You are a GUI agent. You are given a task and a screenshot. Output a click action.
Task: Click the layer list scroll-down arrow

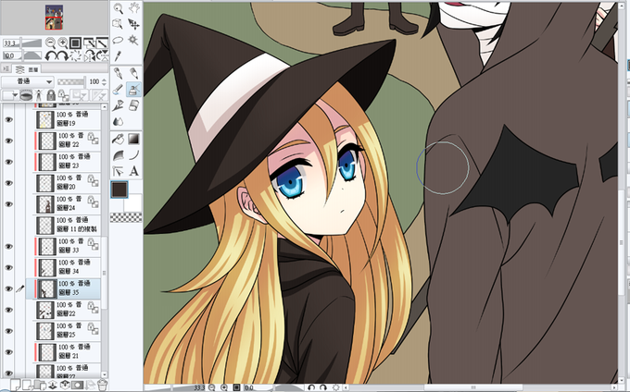[104, 375]
